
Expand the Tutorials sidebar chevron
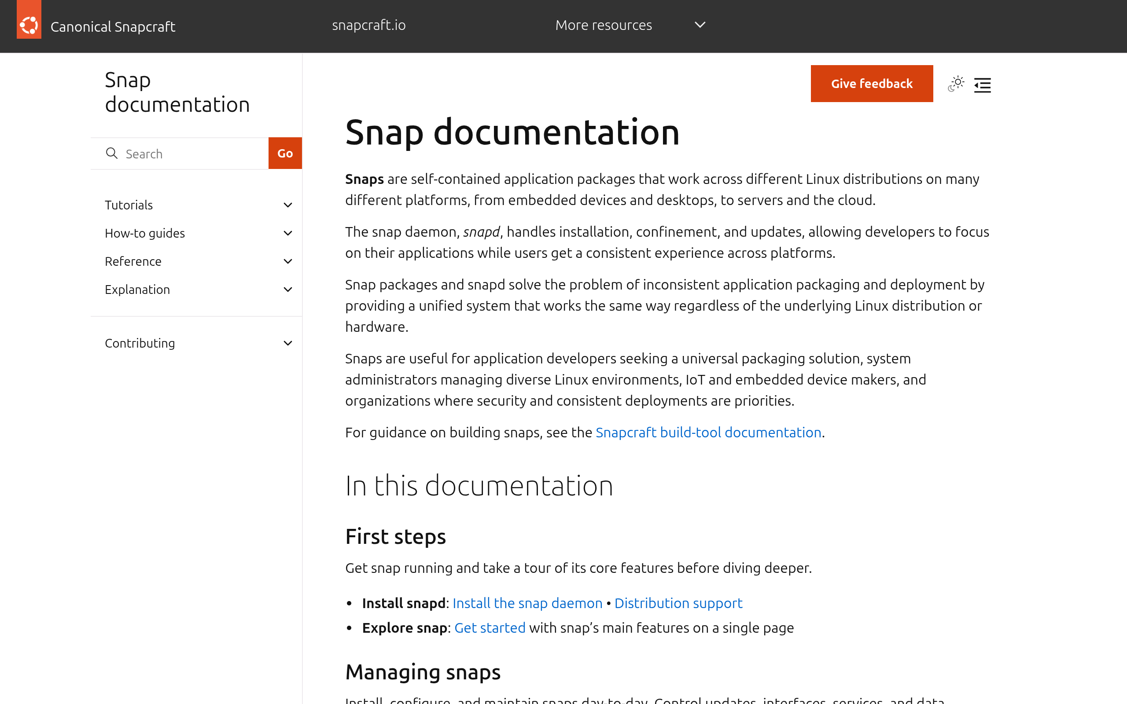288,205
